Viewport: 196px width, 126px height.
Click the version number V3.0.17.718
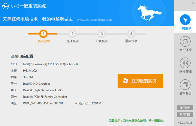click(x=185, y=123)
